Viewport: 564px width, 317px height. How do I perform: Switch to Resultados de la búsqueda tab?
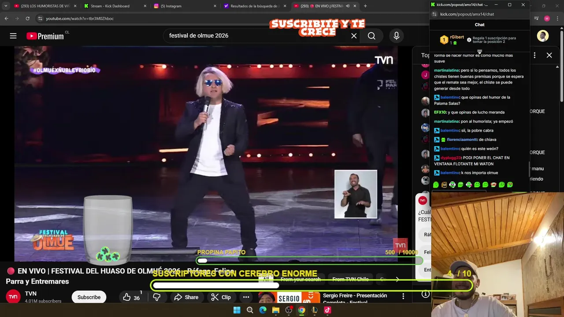(255, 6)
